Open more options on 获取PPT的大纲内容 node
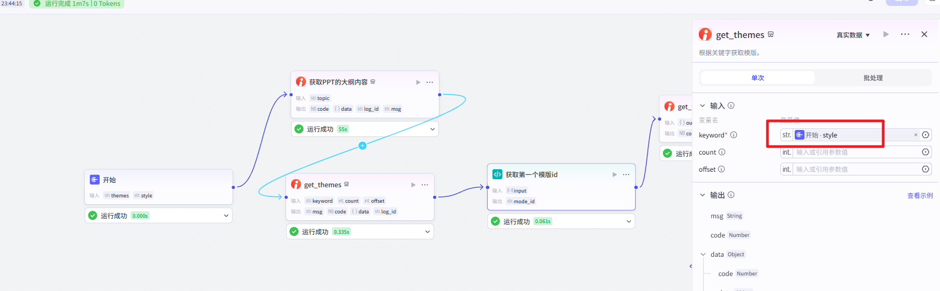 coord(430,82)
